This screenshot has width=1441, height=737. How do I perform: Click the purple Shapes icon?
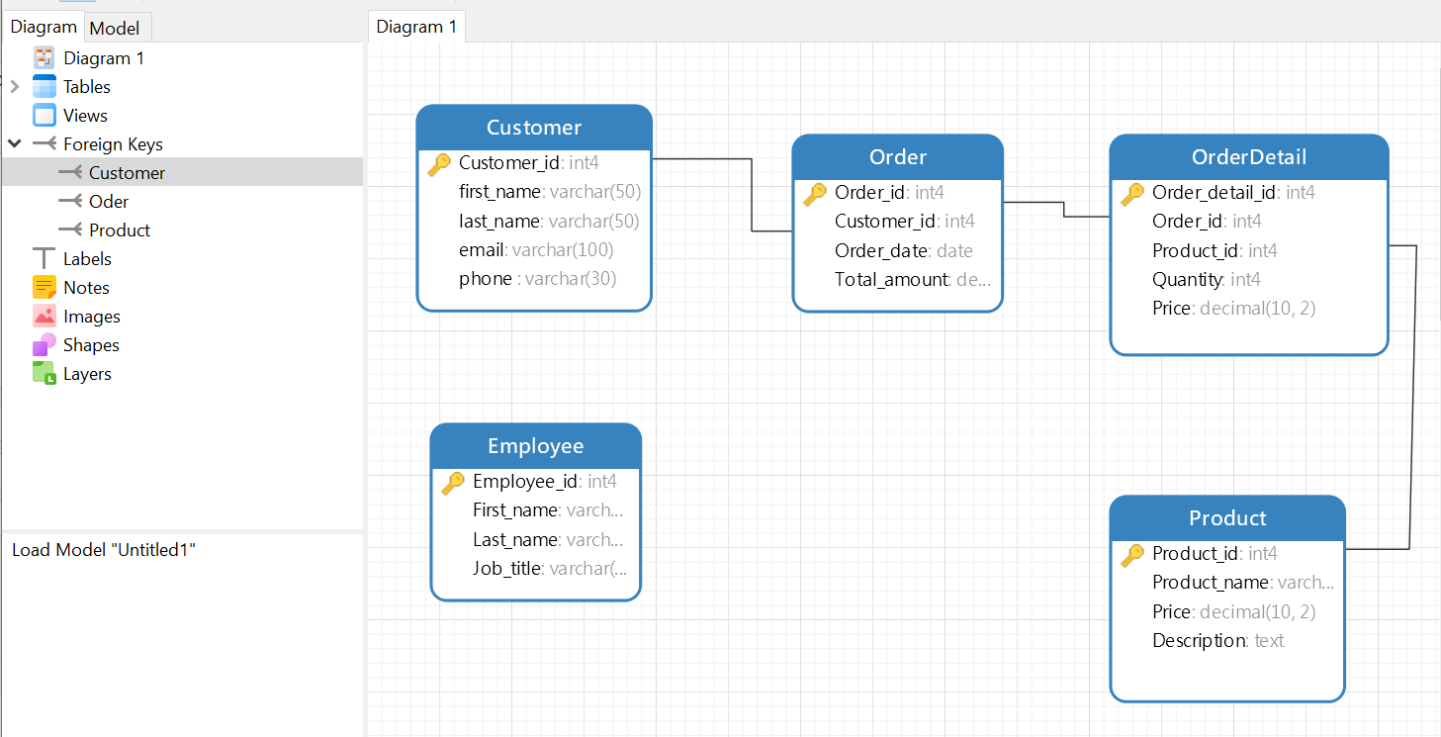(45, 345)
